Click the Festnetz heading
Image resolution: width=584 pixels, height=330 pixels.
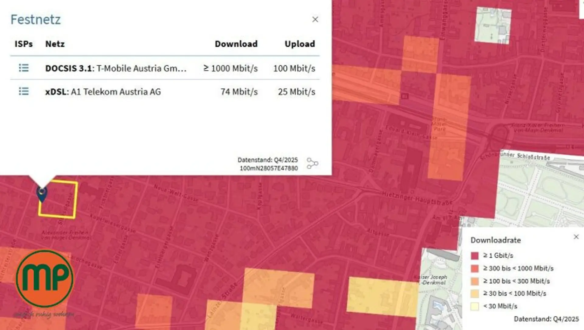point(36,19)
